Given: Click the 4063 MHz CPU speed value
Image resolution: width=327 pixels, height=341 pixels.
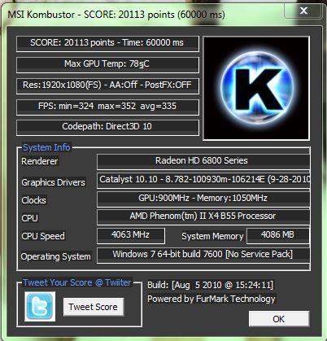Looking at the screenshot, I should pyautogui.click(x=131, y=235).
